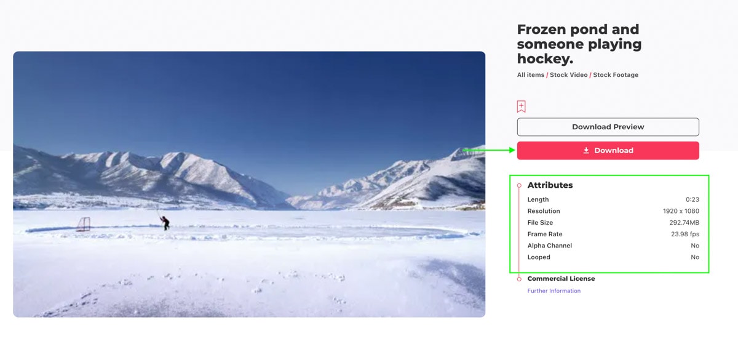Image resolution: width=738 pixels, height=341 pixels.
Task: Go to the Stock Video breadcrumb
Action: (x=569, y=75)
